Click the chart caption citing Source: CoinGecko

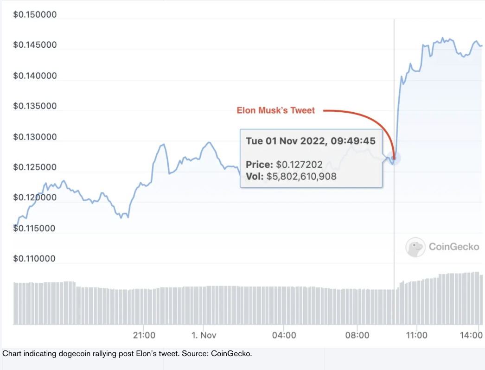(x=127, y=354)
